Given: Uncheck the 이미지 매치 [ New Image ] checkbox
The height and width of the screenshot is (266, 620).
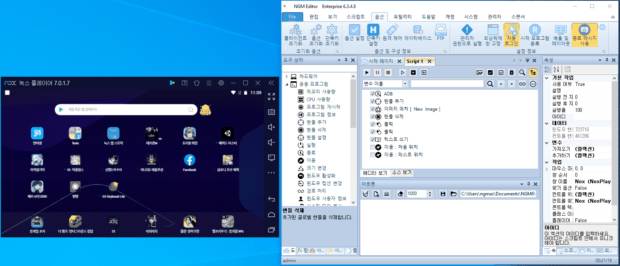Looking at the screenshot, I should coord(373,109).
